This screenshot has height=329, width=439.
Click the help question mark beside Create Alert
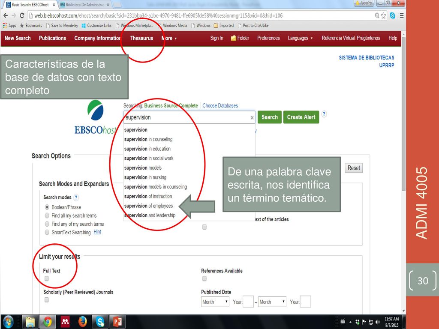[324, 114]
